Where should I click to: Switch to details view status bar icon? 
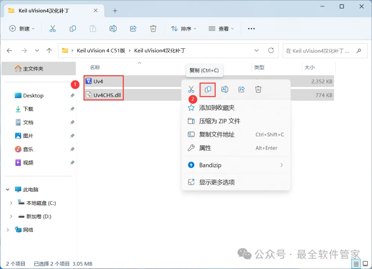(x=356, y=264)
